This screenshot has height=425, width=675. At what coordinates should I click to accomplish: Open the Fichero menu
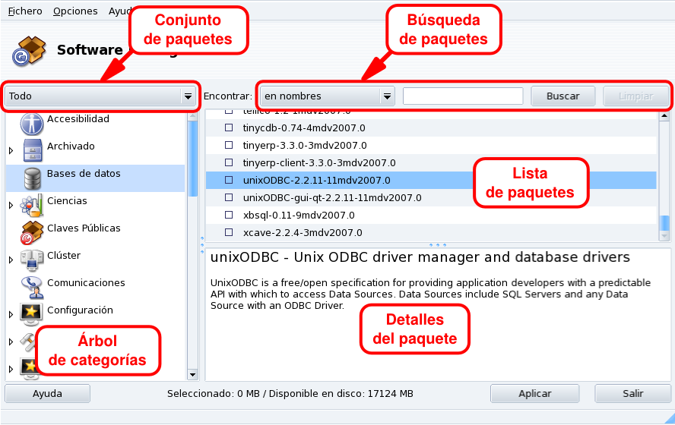point(25,11)
